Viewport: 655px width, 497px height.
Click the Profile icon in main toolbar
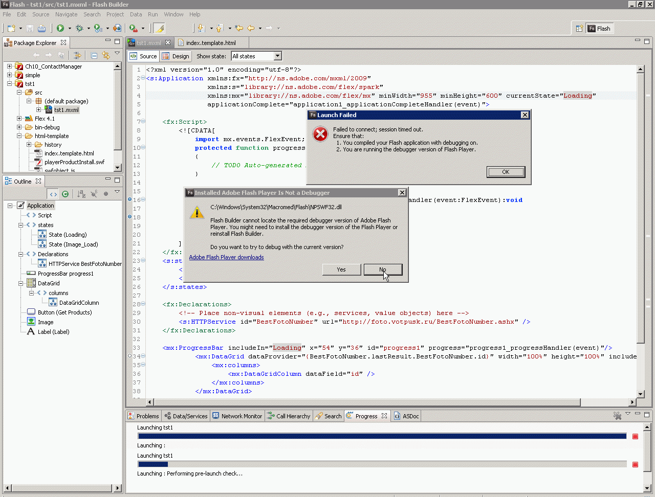[x=98, y=28]
